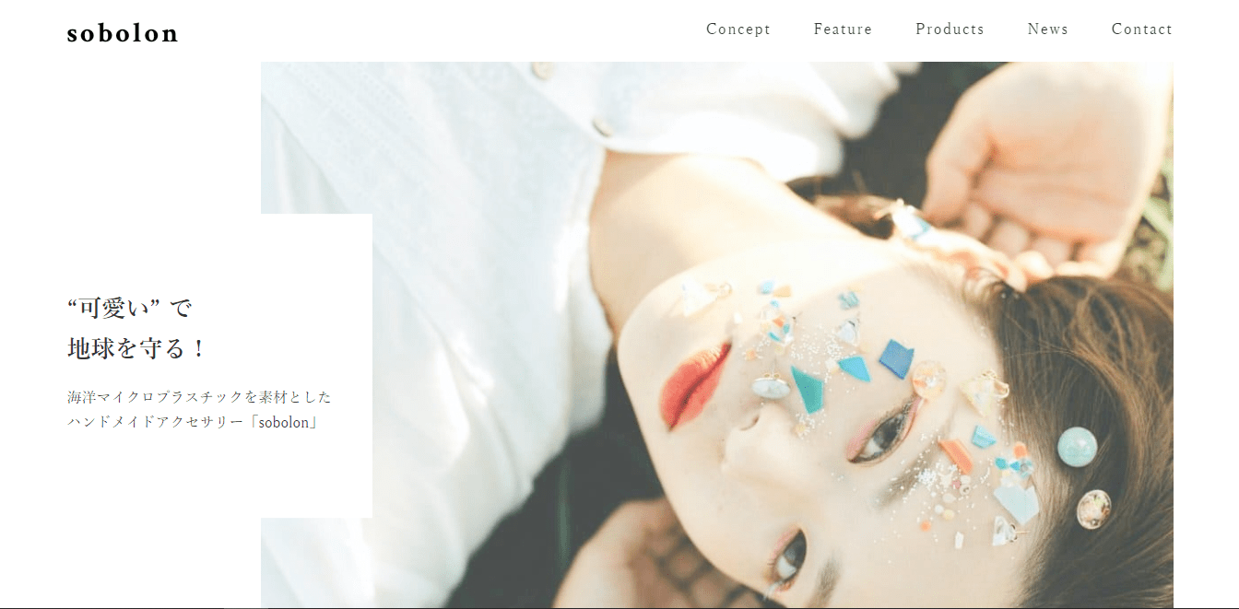
Task: Click the teal triangular plastic piece on her face
Action: [x=807, y=391]
